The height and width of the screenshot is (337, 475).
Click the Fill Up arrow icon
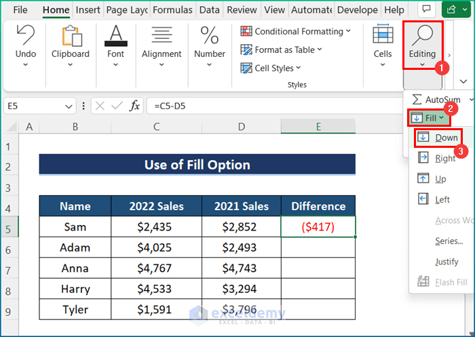tap(423, 178)
